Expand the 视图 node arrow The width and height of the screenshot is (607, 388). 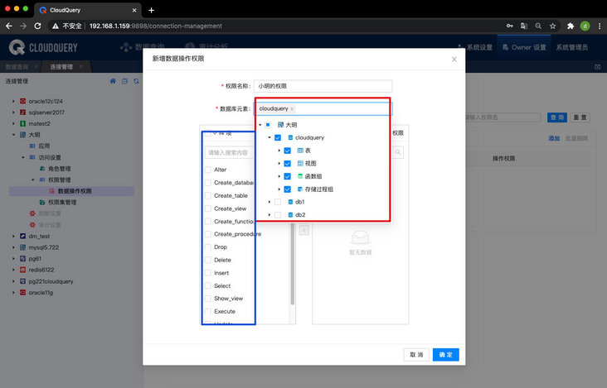coord(279,163)
